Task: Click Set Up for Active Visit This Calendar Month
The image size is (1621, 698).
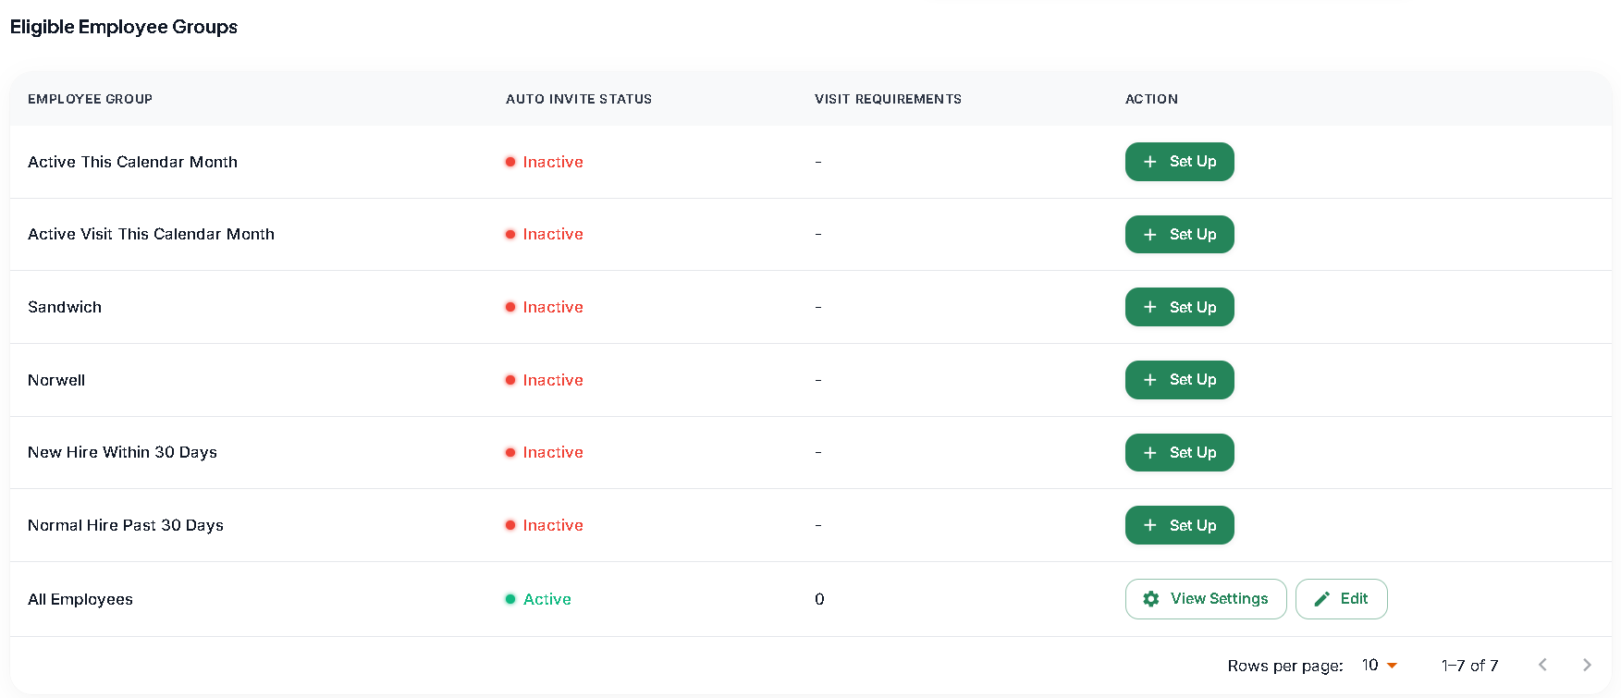Action: coord(1179,235)
